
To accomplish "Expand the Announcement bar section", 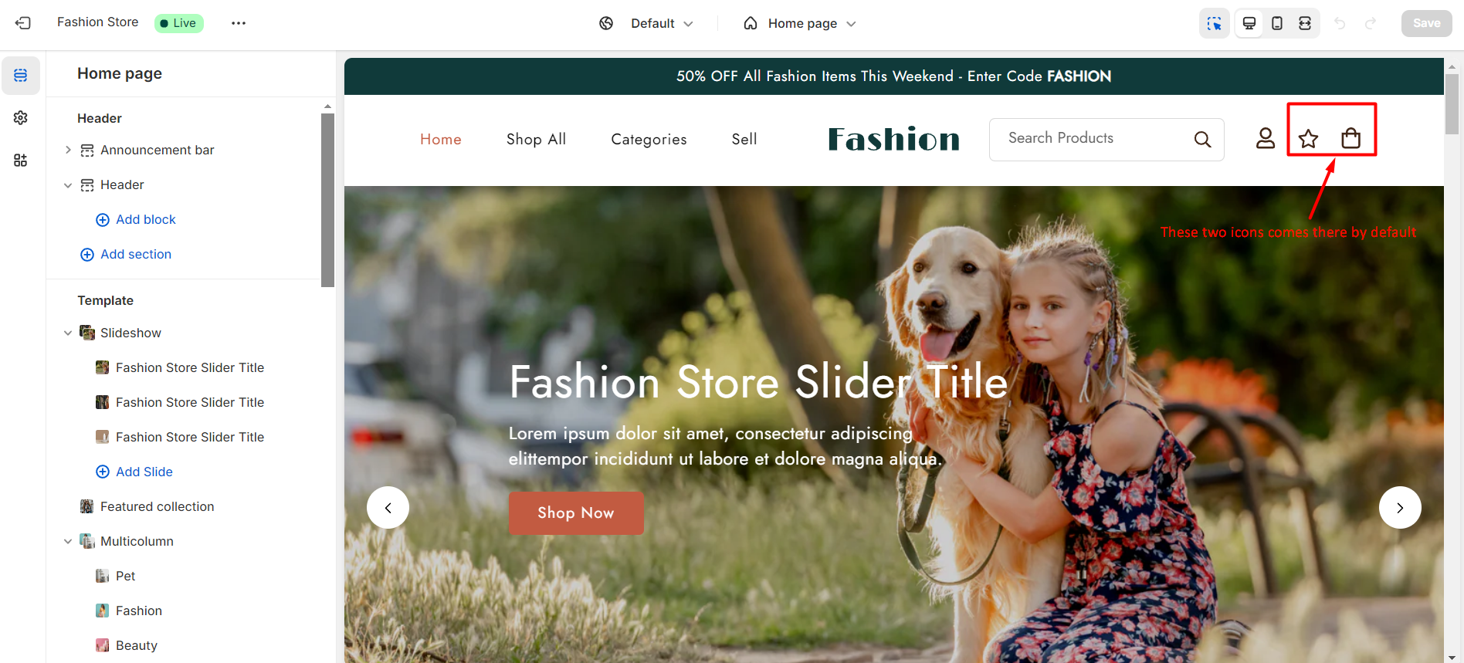I will 68,150.
